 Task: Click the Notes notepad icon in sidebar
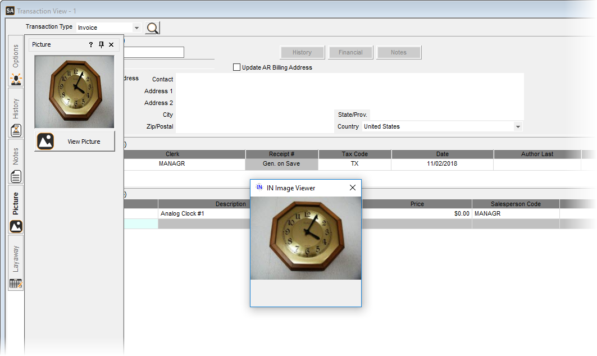point(16,176)
